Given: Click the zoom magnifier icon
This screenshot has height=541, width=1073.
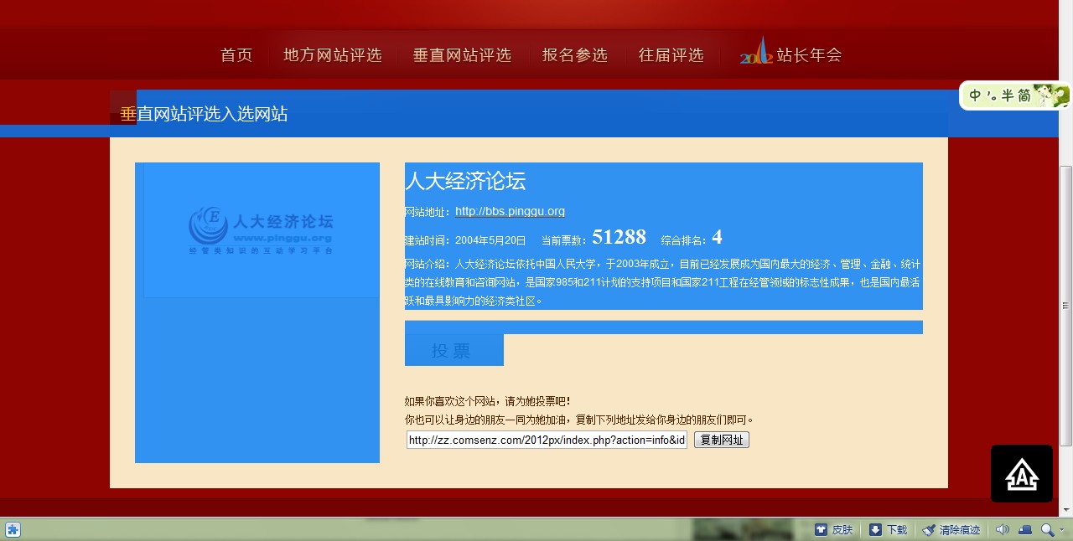Looking at the screenshot, I should (1047, 529).
